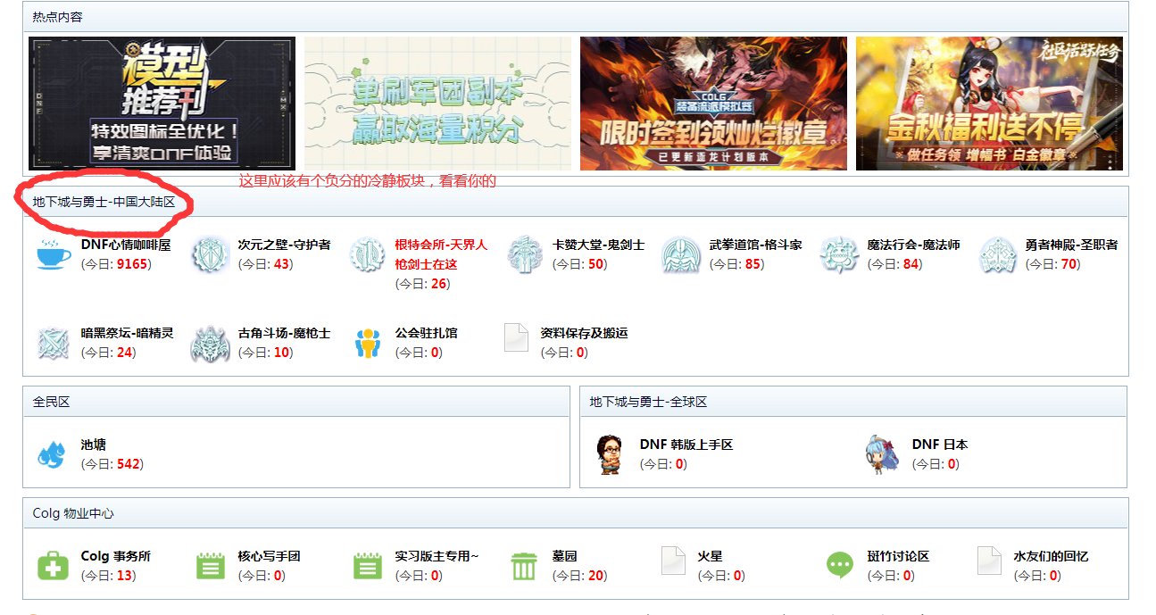Click the 勇者神殿-圣职者 emblem icon
The height and width of the screenshot is (615, 1156).
click(x=997, y=254)
